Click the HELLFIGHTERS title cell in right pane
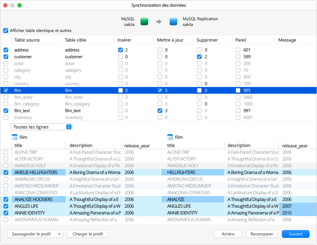 click(193, 173)
